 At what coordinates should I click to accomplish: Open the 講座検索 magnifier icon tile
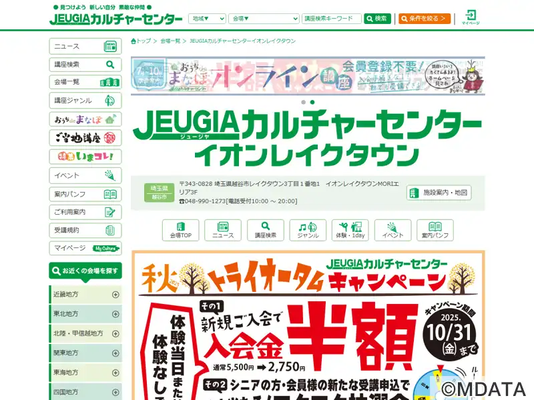(265, 230)
